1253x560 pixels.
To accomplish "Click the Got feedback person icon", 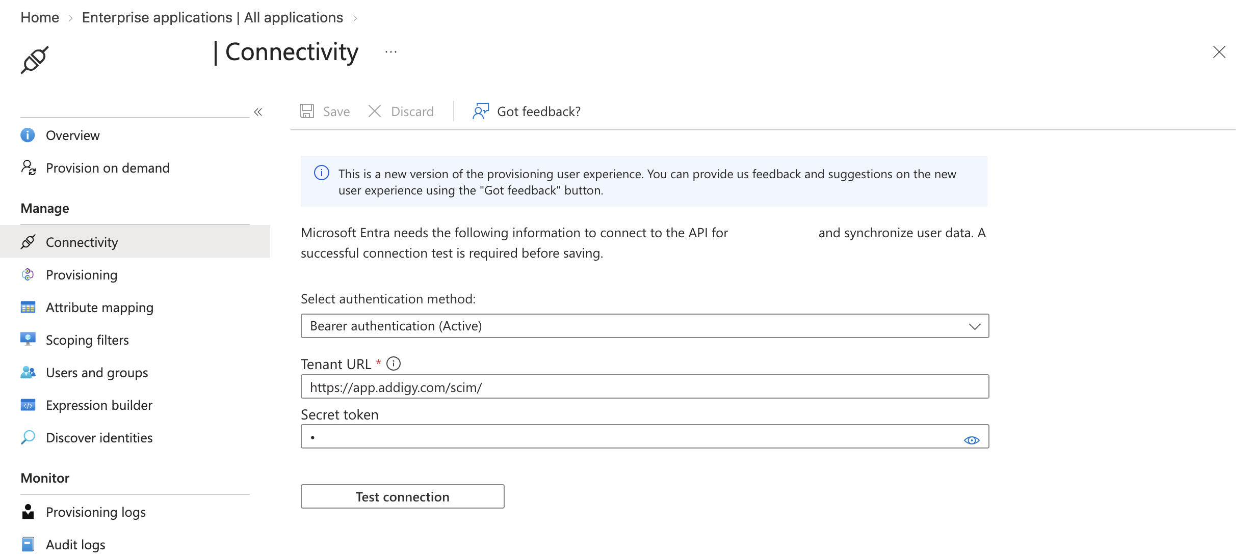I will point(481,111).
